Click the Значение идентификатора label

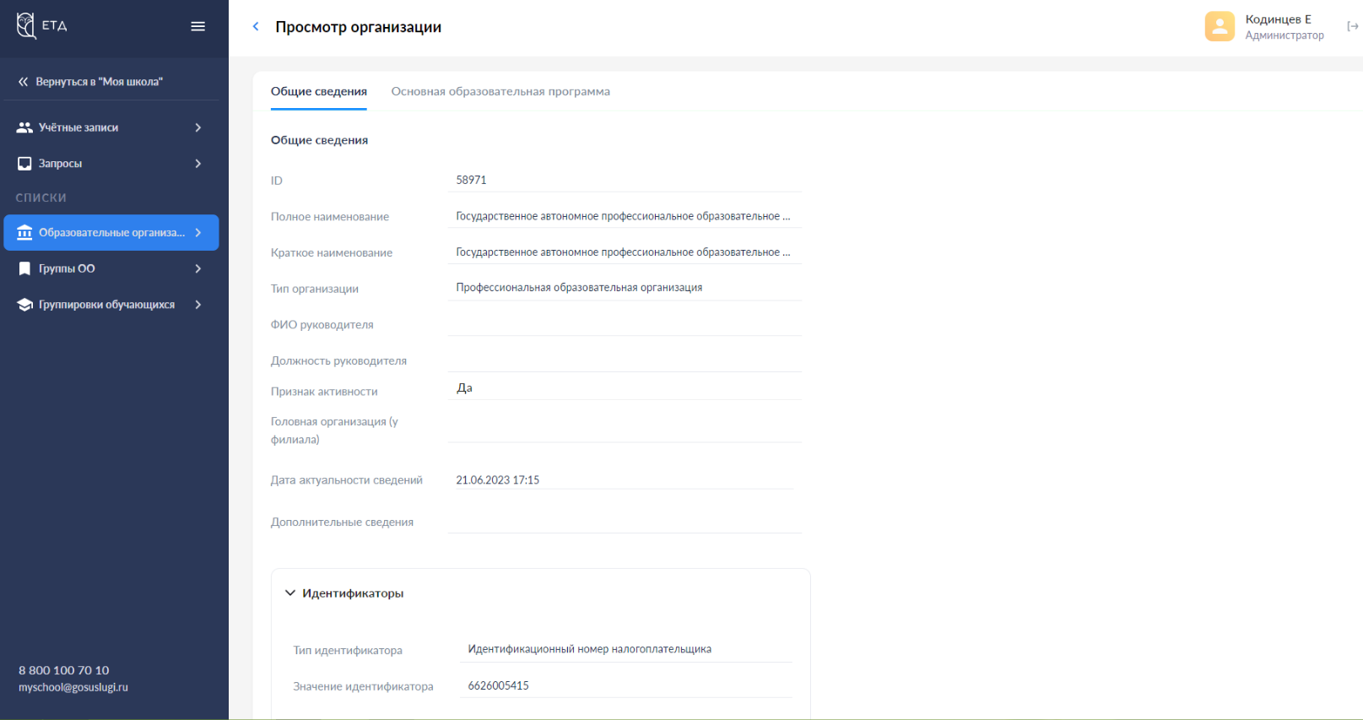pyautogui.click(x=363, y=686)
